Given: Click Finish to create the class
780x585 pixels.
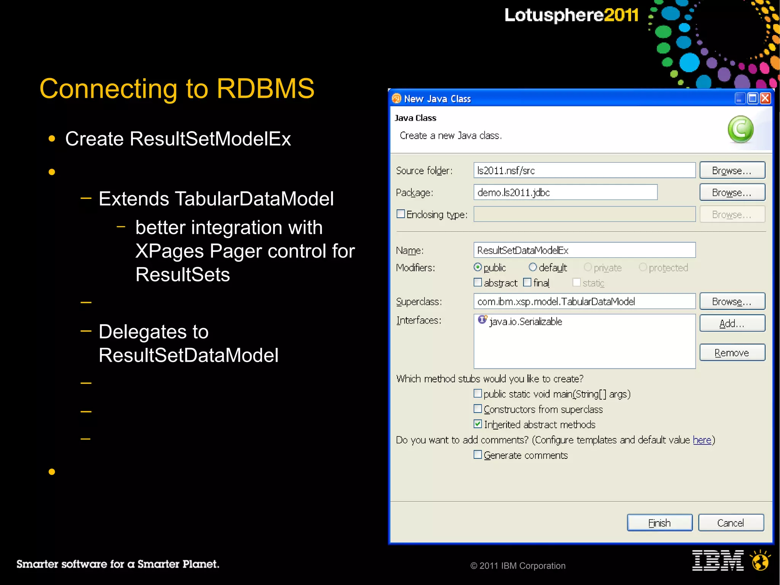Looking at the screenshot, I should [x=660, y=523].
